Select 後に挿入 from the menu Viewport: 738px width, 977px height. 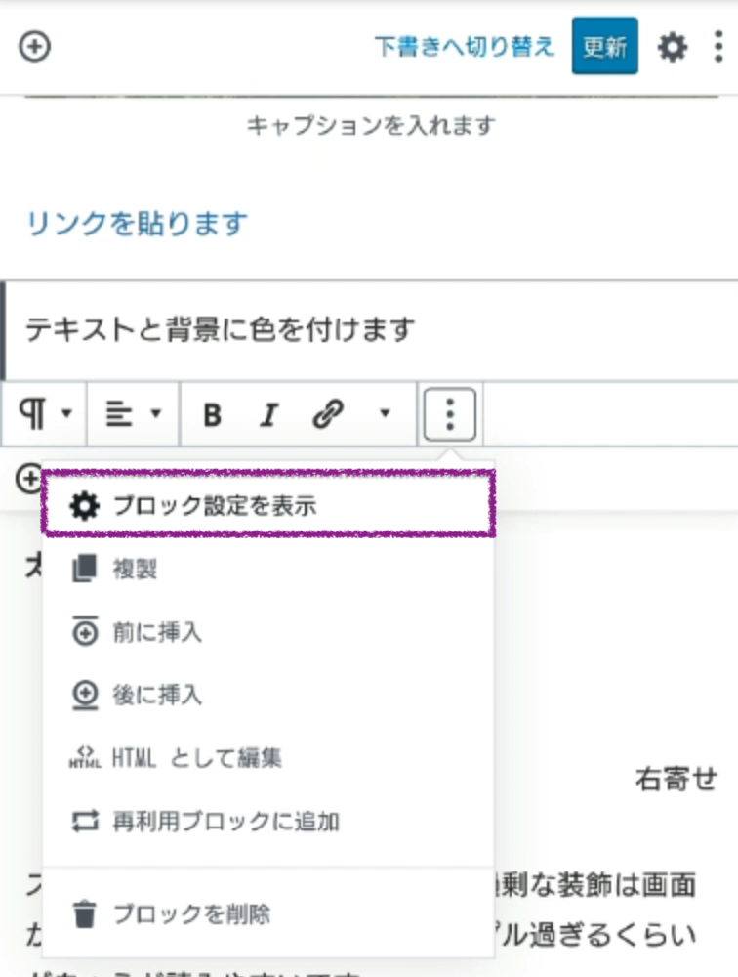[156, 695]
